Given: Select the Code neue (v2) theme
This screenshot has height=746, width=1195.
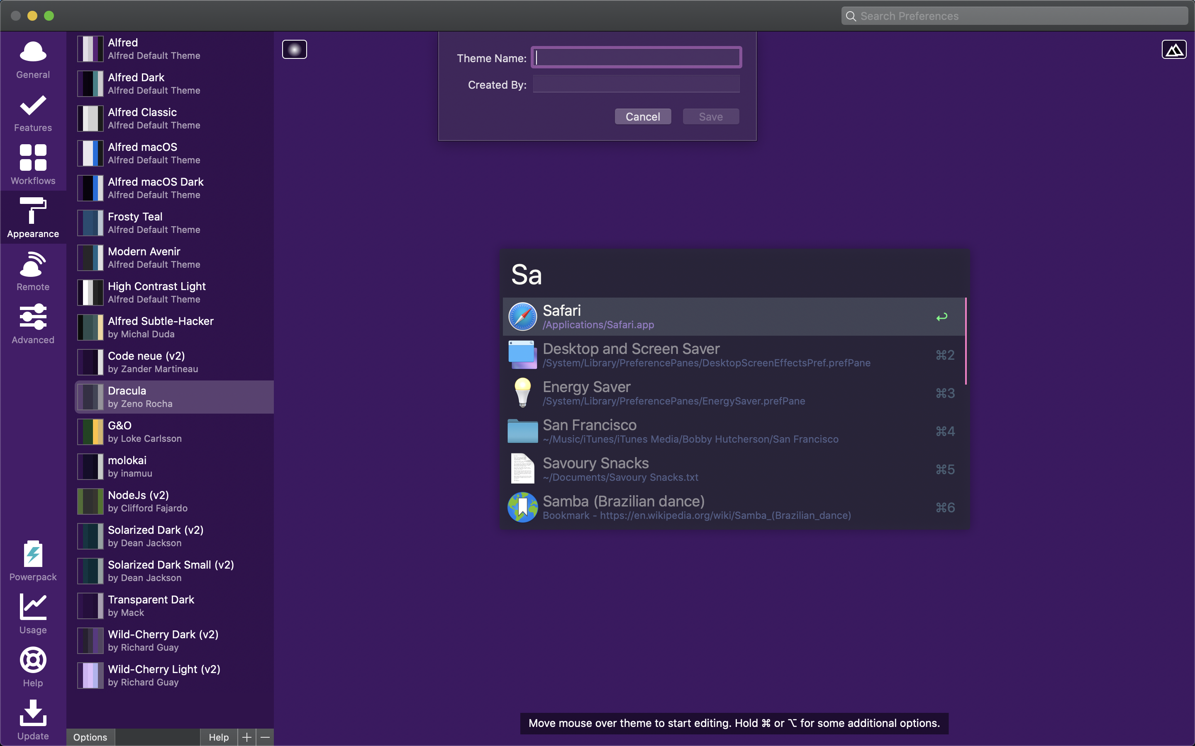Looking at the screenshot, I should (x=174, y=362).
